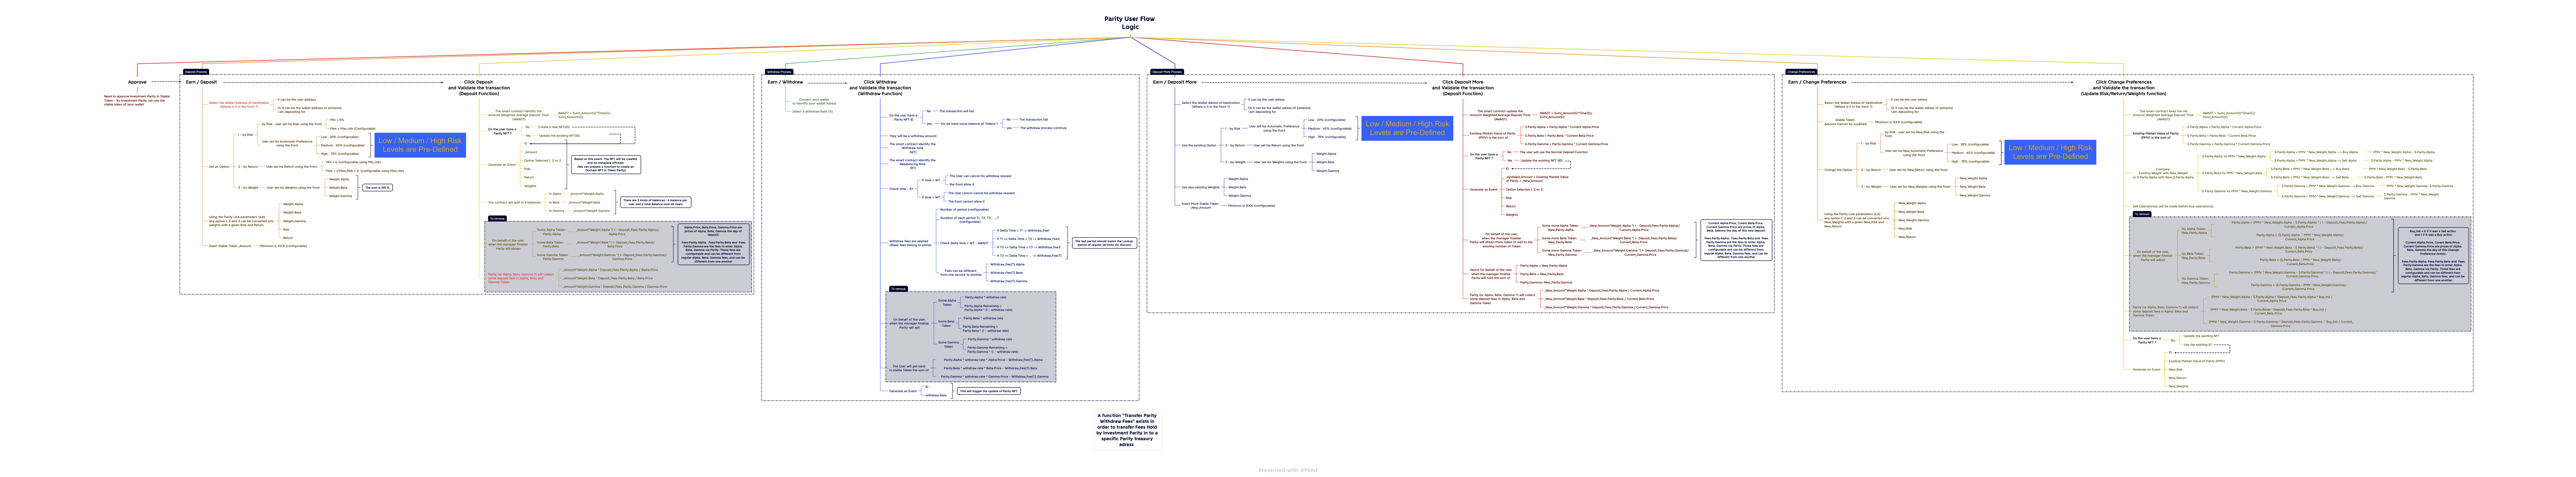Click the Earn / Change Preferences topic
Screen dimensions: 2576x477
pyautogui.click(x=1817, y=82)
